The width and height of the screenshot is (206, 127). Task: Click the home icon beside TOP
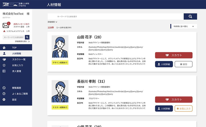point(4,48)
